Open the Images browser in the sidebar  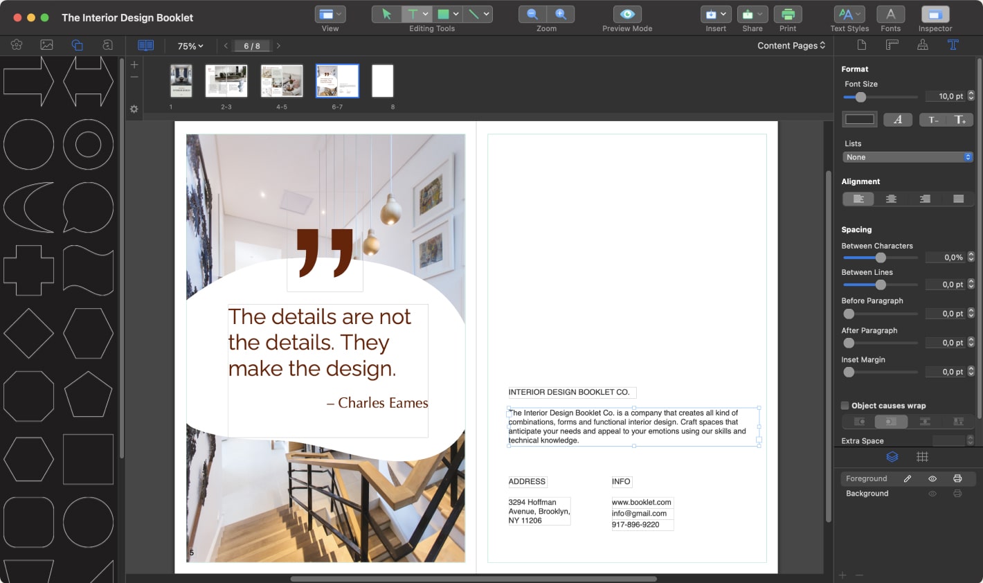click(46, 44)
